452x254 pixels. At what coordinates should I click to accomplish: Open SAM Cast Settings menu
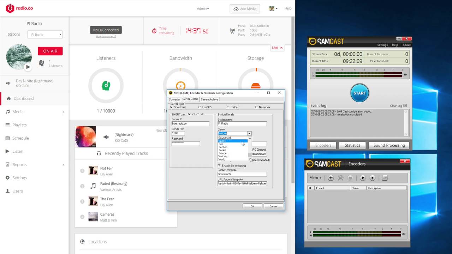(x=382, y=45)
